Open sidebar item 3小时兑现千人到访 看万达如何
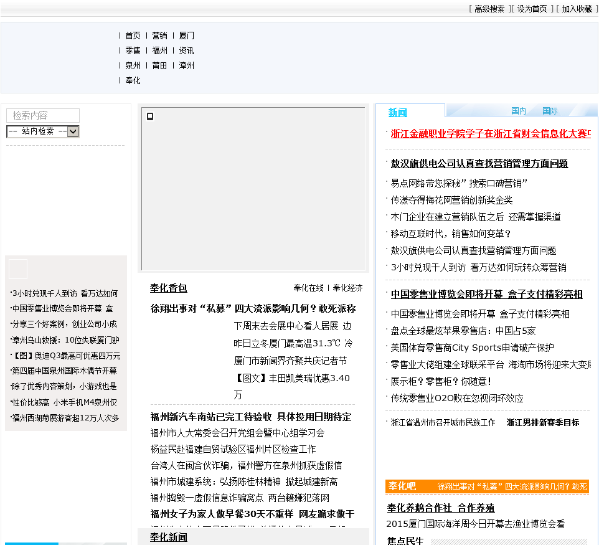Viewport: 599px width, 545px height. coord(65,293)
